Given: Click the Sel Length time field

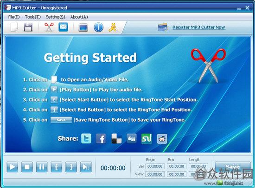Looking at the screenshot, I should coord(198,166).
